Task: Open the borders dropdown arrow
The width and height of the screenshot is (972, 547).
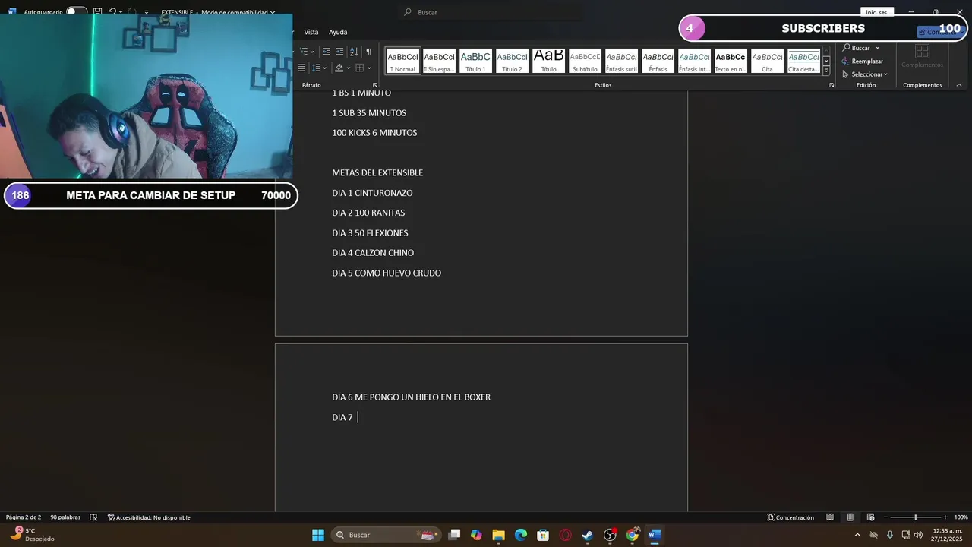Action: pos(369,68)
